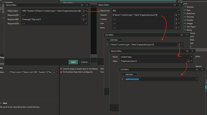Add Item in headers List Editor
The width and height of the screenshot is (207, 115).
pyautogui.click(x=114, y=40)
